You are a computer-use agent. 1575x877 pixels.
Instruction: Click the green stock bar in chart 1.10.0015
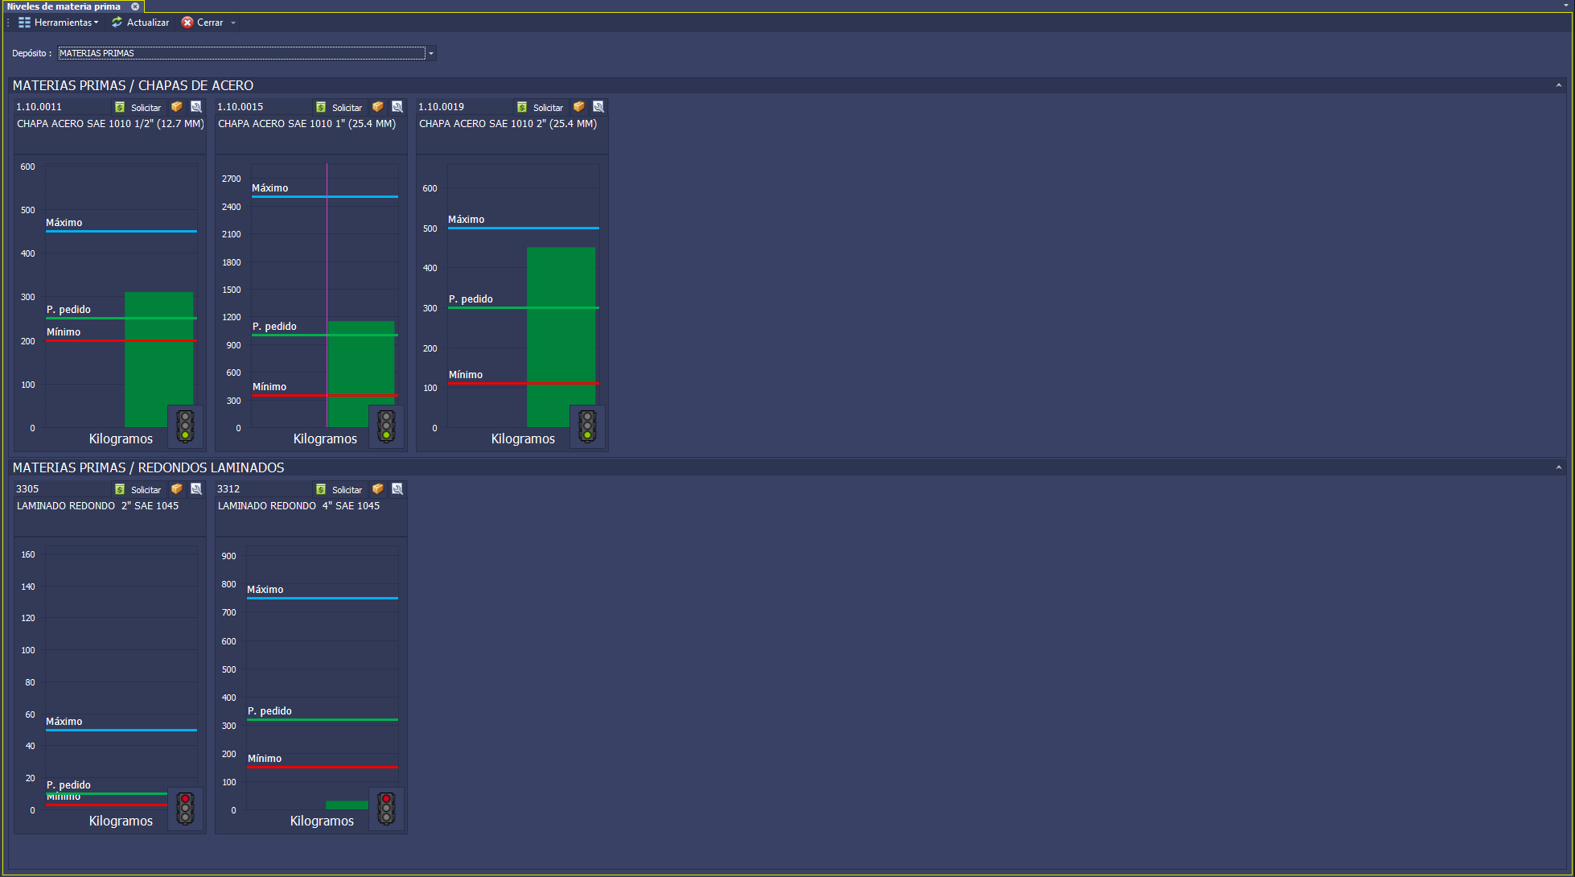click(x=360, y=374)
